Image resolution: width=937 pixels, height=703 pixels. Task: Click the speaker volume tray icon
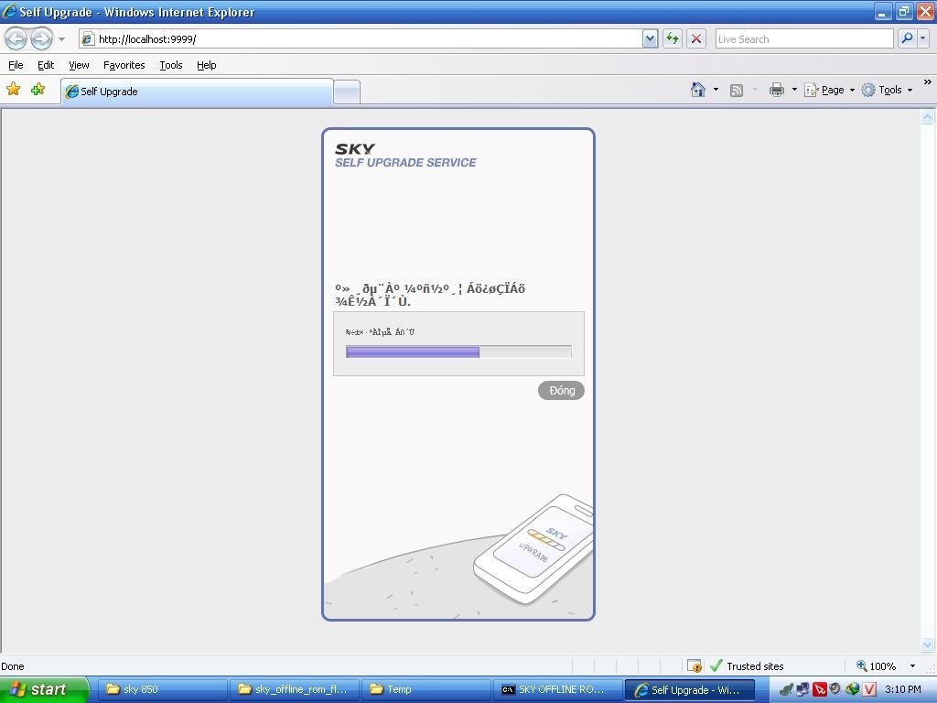[x=835, y=689]
